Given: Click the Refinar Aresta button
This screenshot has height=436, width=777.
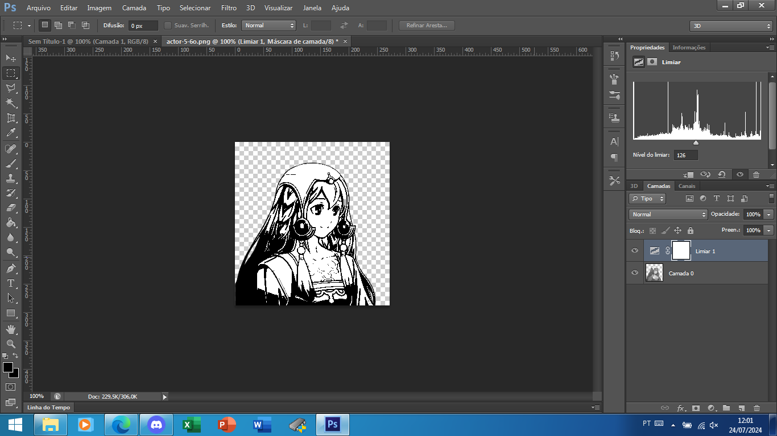Looking at the screenshot, I should [427, 26].
